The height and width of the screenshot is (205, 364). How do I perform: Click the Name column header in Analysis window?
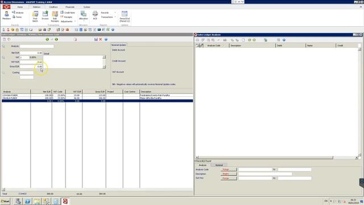pos(321,46)
